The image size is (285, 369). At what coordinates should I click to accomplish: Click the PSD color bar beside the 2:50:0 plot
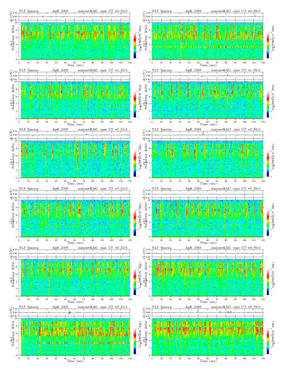268,164
